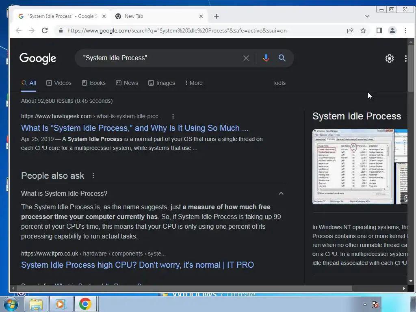This screenshot has height=312, width=416.
Task: Open the Task Manager screenshot thumbnail
Action: [x=353, y=167]
